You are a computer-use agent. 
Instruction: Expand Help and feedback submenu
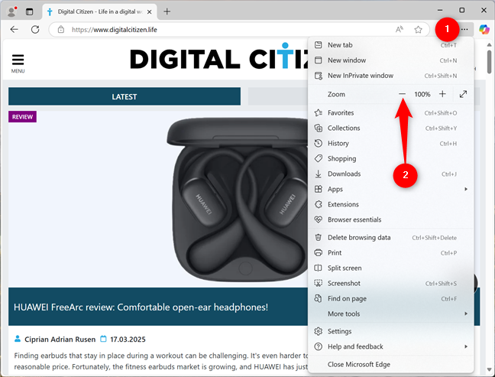391,346
